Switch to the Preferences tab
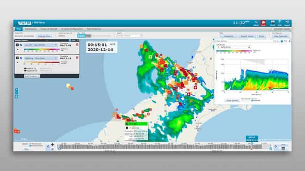Screen dimensions: 305x171 coord(30,29)
